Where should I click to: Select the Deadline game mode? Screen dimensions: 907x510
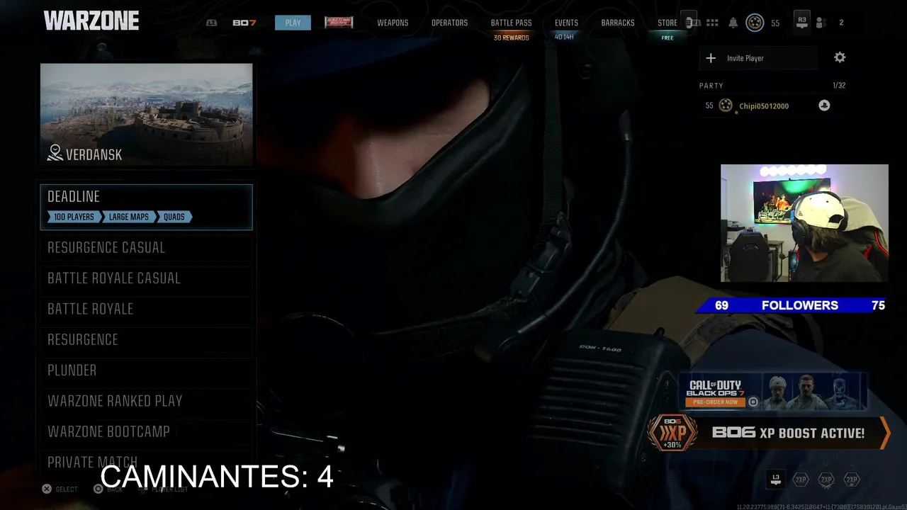146,207
